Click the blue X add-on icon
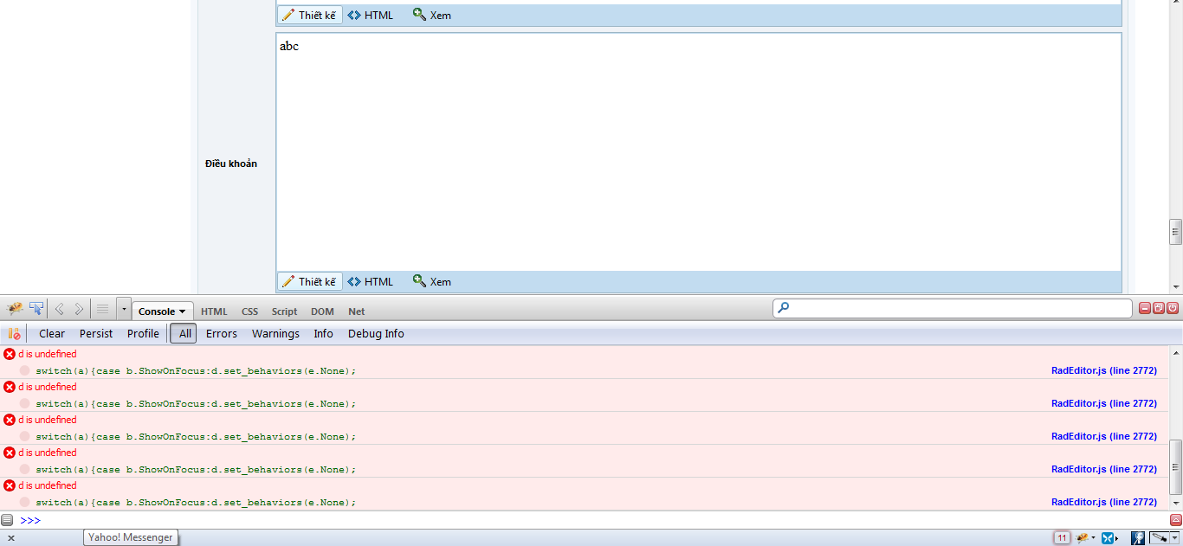 pos(1108,537)
